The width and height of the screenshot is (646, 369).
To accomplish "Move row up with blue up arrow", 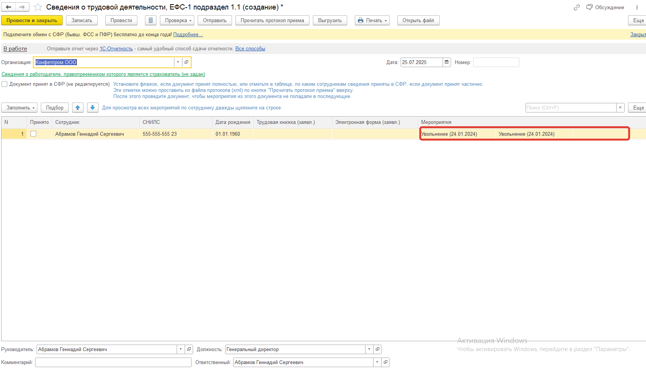I will coord(78,108).
